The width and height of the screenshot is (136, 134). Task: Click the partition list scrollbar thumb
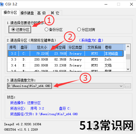[128, 57]
